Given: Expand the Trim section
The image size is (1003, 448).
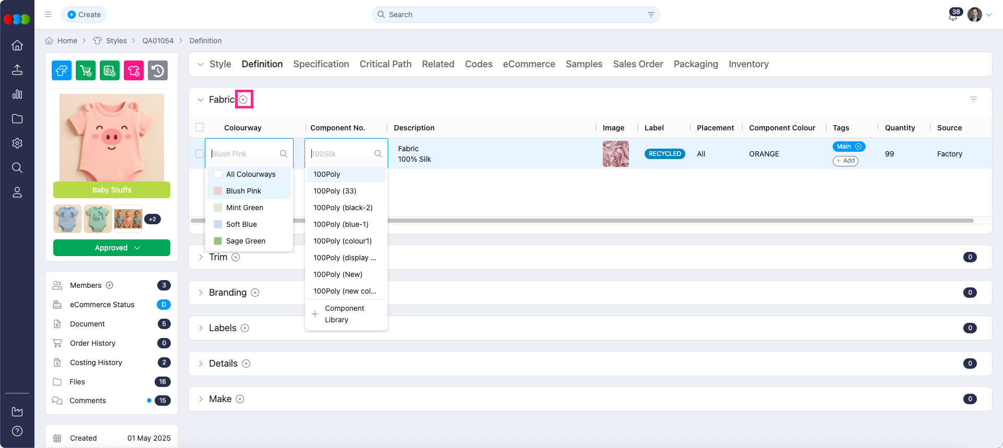Looking at the screenshot, I should (201, 257).
